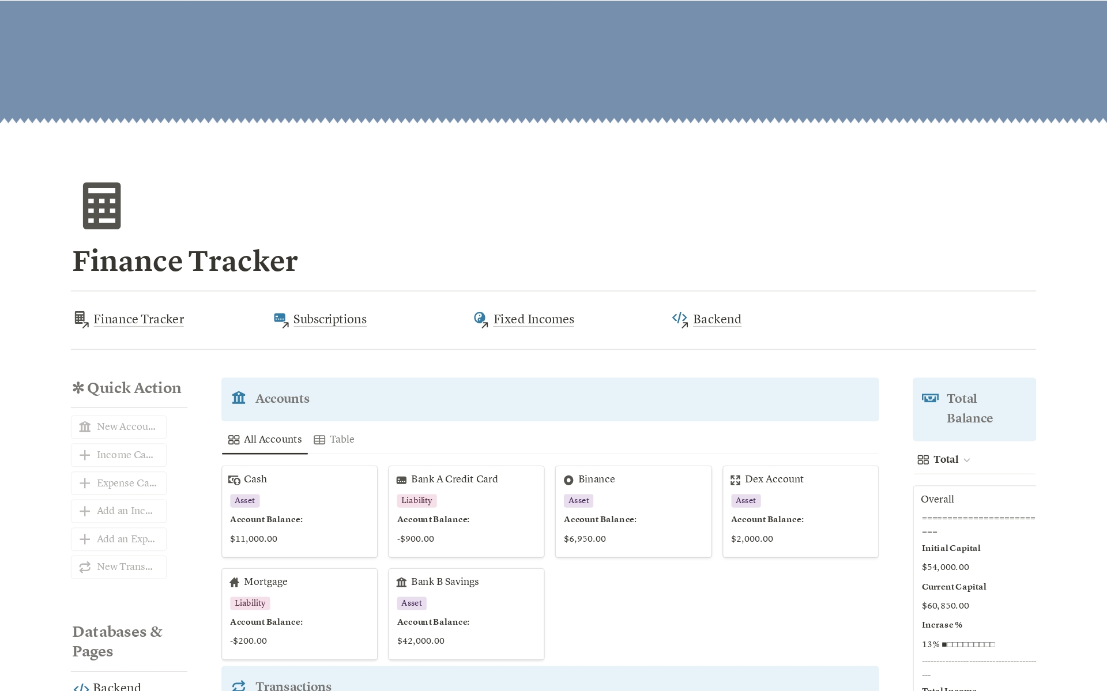Click the Liability tag on Bank A Credit Card

417,500
